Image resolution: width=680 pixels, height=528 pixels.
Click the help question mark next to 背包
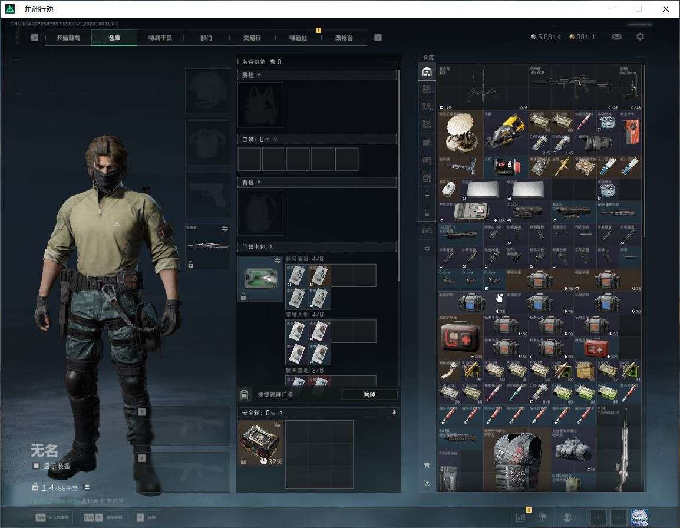259,183
